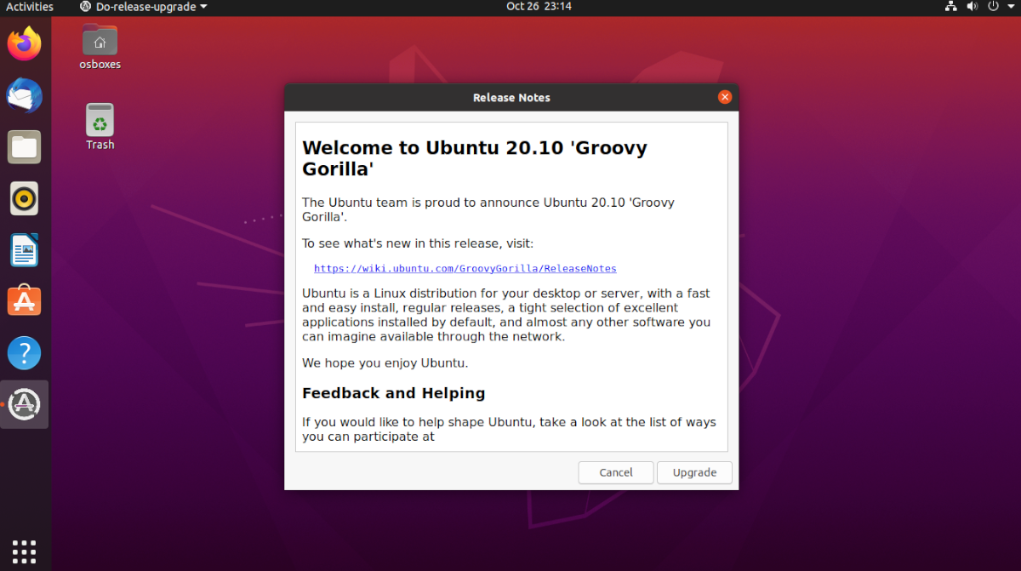The width and height of the screenshot is (1021, 571).
Task: Open volume indicator in top bar
Action: (x=972, y=7)
